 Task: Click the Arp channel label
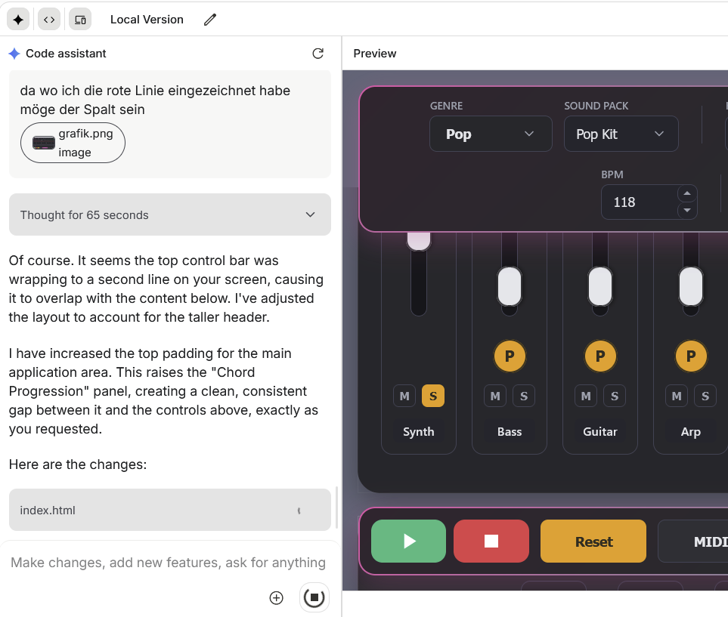pyautogui.click(x=691, y=432)
